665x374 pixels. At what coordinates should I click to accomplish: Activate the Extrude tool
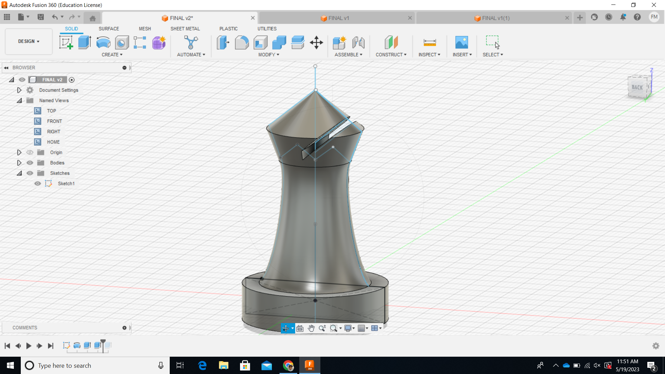point(85,42)
